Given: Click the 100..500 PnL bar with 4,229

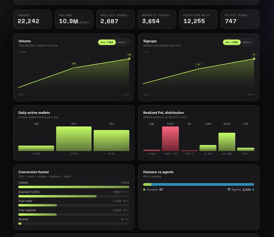Looking at the screenshot, I should (227, 142).
